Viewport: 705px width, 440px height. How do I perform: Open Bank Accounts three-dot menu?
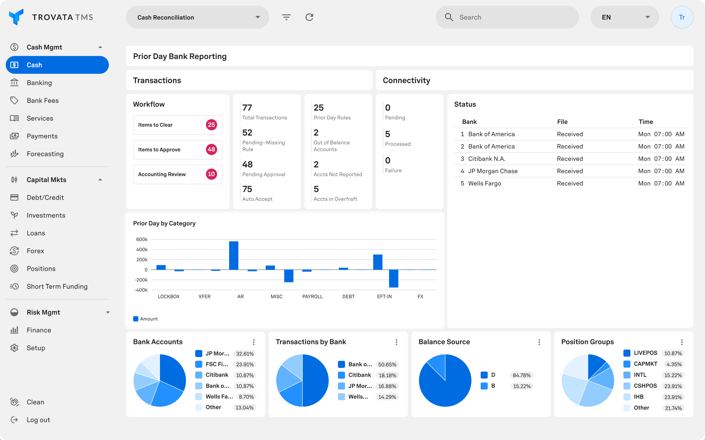254,342
